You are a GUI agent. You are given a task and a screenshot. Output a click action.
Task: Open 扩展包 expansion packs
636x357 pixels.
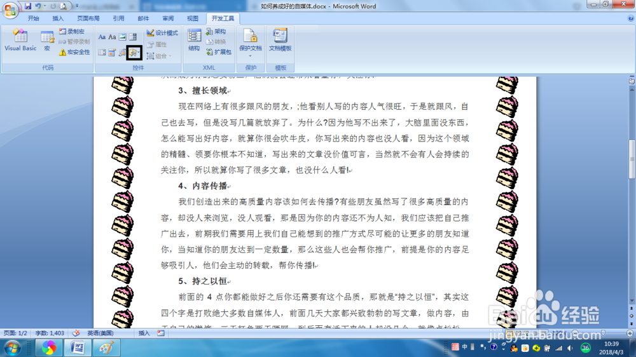(x=219, y=52)
